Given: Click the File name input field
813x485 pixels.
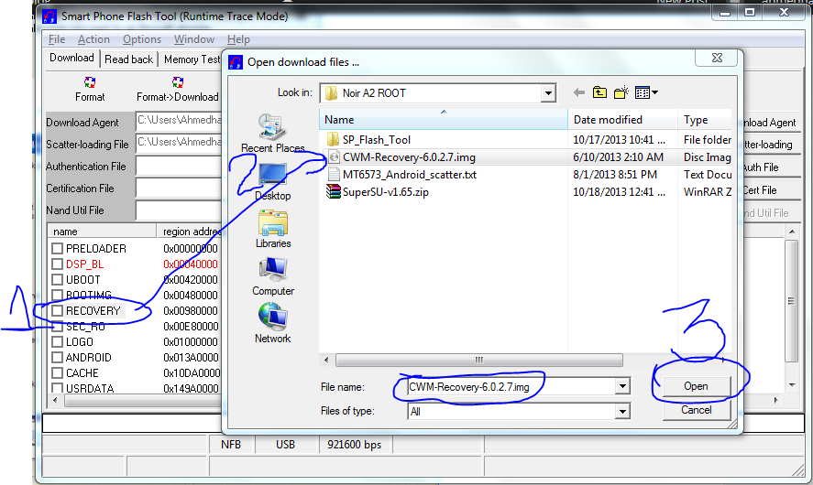Looking at the screenshot, I should tap(511, 387).
